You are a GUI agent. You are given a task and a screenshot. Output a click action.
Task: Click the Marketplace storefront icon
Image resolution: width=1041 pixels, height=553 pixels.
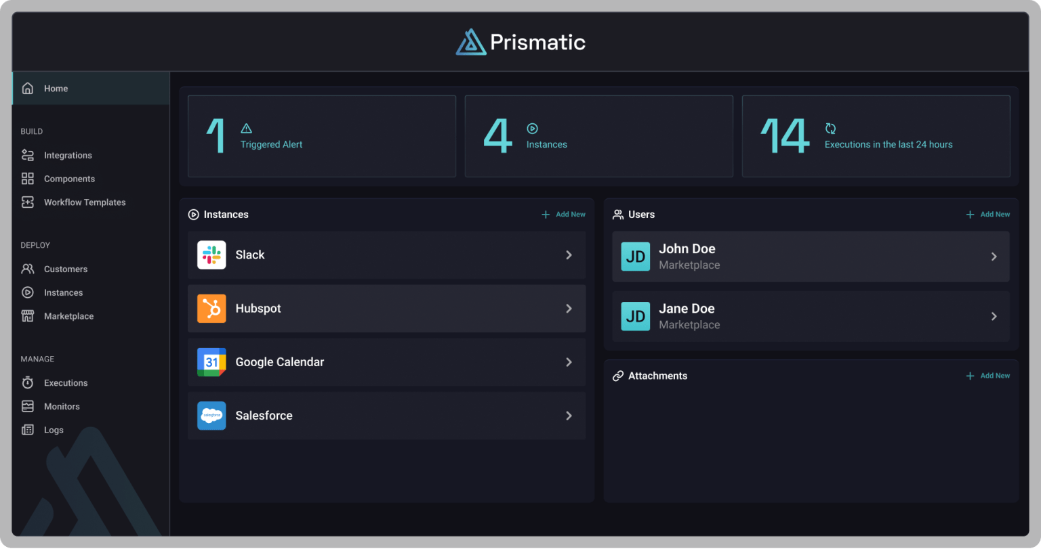coord(28,316)
